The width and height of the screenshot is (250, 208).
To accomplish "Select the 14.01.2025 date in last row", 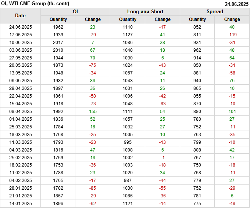I will click(20, 204).
